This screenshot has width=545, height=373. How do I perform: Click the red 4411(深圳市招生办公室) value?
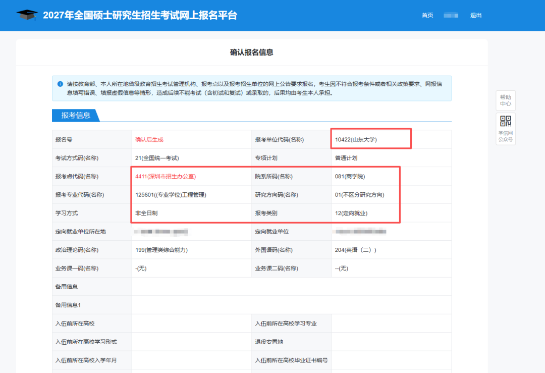coord(166,177)
